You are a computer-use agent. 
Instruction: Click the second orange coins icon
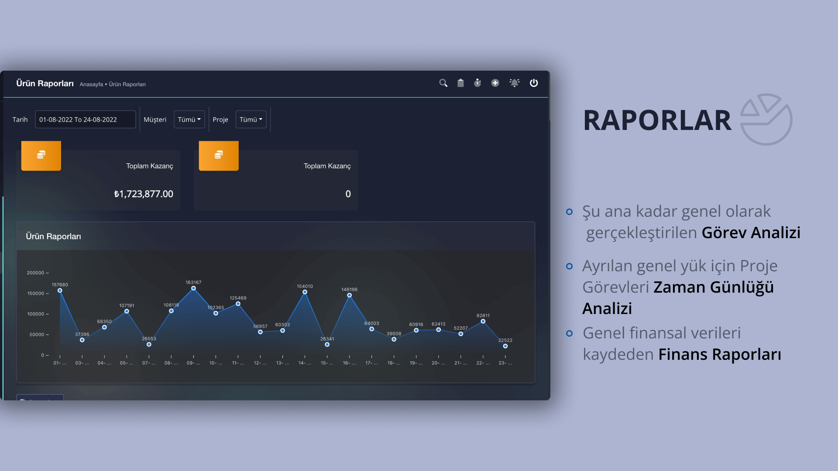pos(219,155)
